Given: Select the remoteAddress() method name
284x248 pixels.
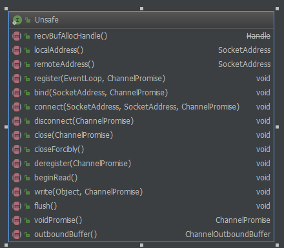Looking at the screenshot, I should (65, 64).
